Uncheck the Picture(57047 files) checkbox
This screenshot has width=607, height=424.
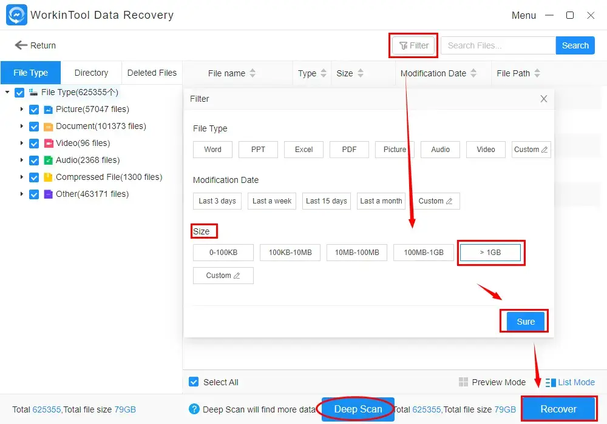(x=34, y=110)
